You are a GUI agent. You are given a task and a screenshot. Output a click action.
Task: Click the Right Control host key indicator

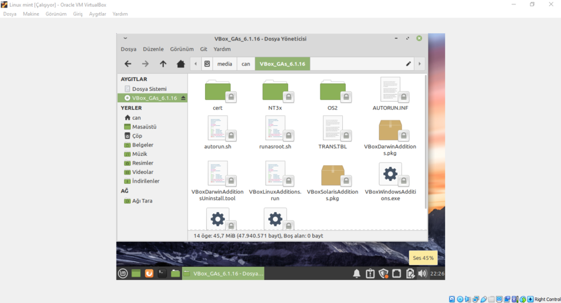[x=547, y=299]
